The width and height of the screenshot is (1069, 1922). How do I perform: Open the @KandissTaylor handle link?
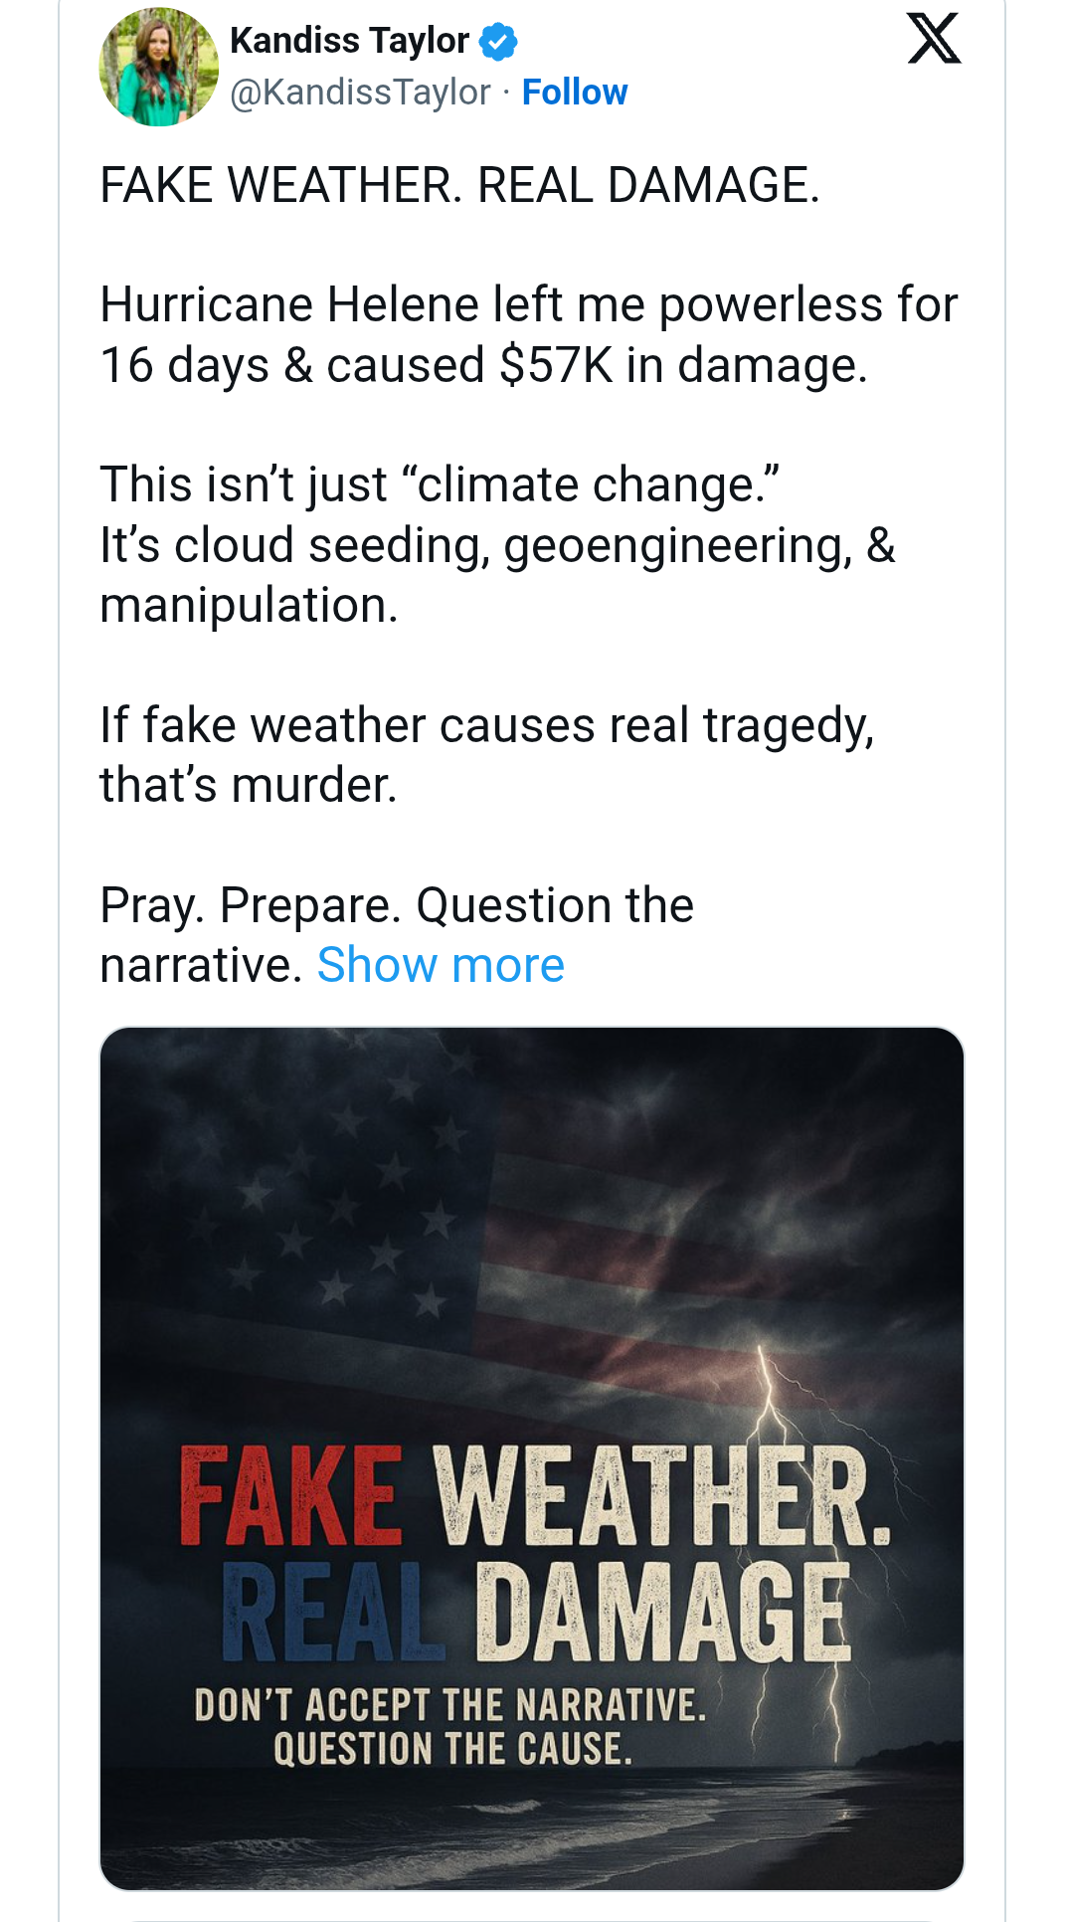pos(360,93)
